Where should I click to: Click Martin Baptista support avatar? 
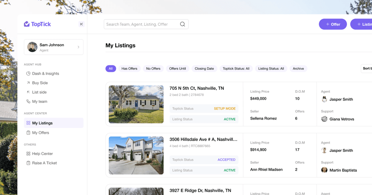click(324, 170)
